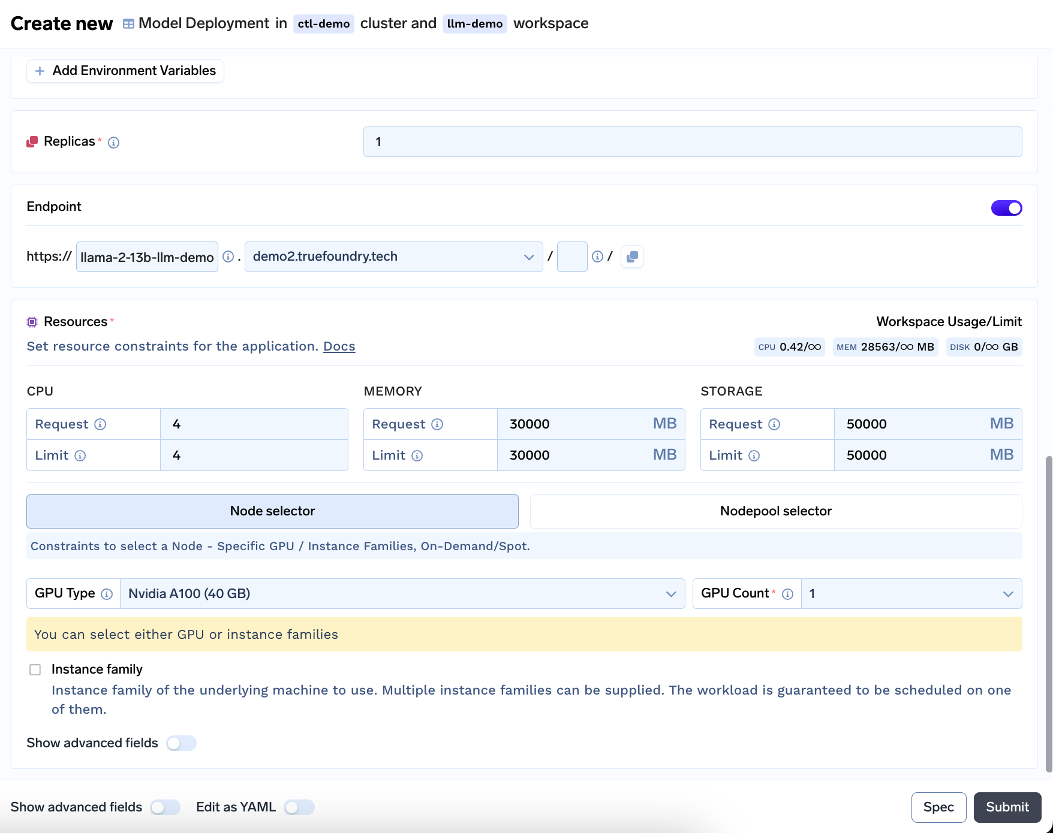The width and height of the screenshot is (1053, 833).
Task: Click the purple Resources chip icon
Action: tap(32, 322)
